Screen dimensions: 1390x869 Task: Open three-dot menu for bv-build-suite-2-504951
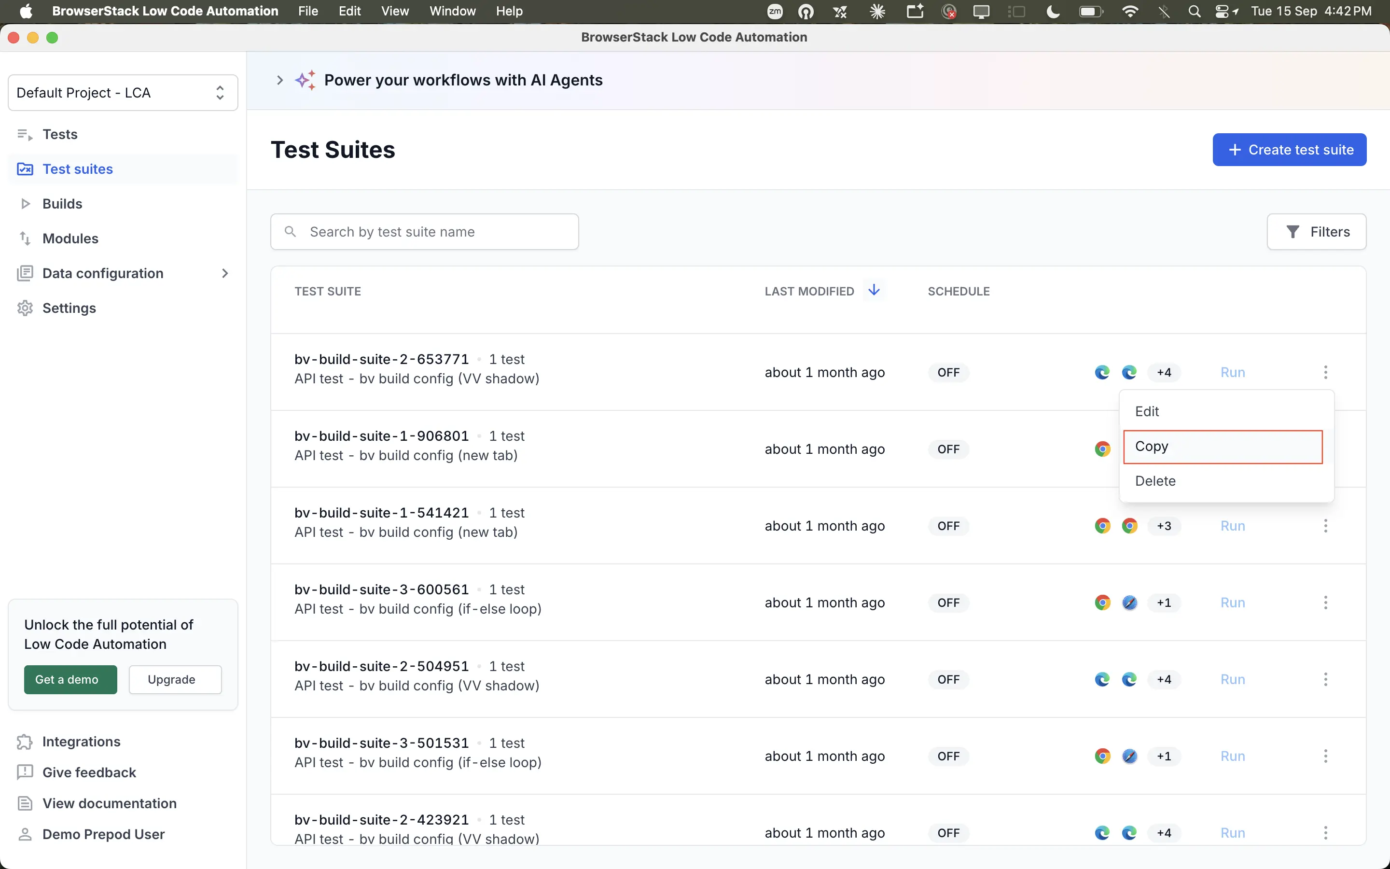(1326, 679)
